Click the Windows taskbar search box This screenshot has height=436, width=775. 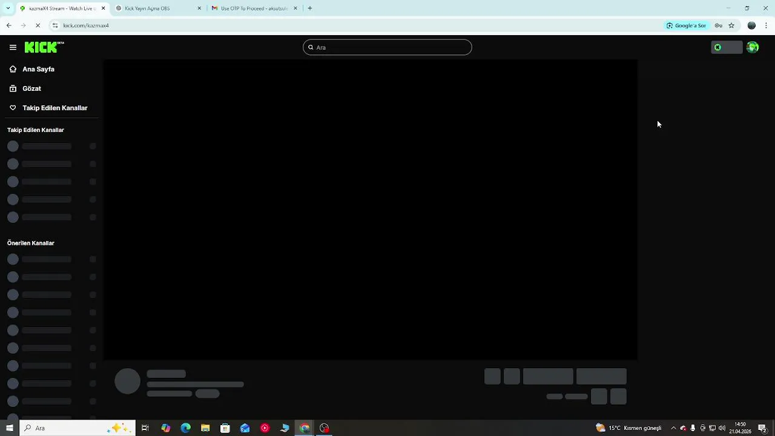point(77,428)
